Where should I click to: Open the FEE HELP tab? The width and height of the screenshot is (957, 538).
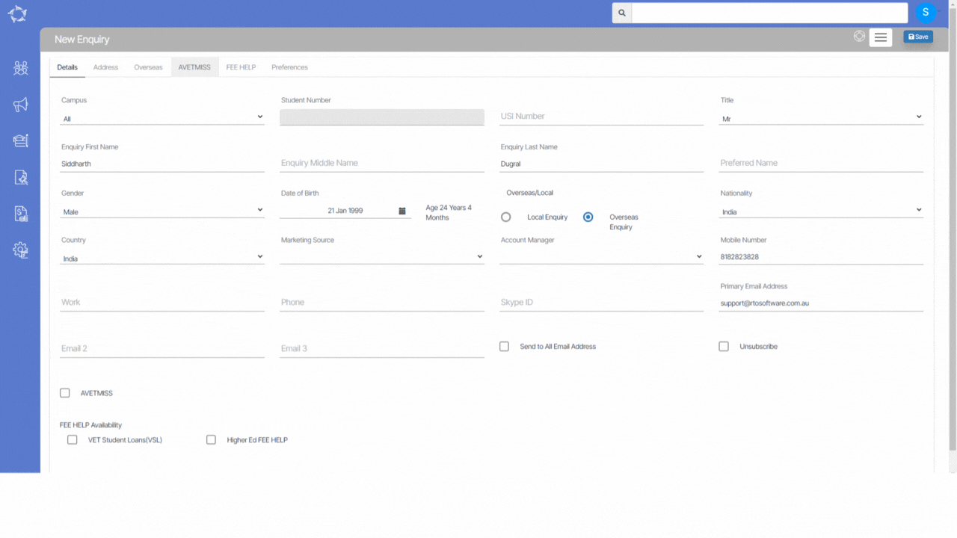241,67
